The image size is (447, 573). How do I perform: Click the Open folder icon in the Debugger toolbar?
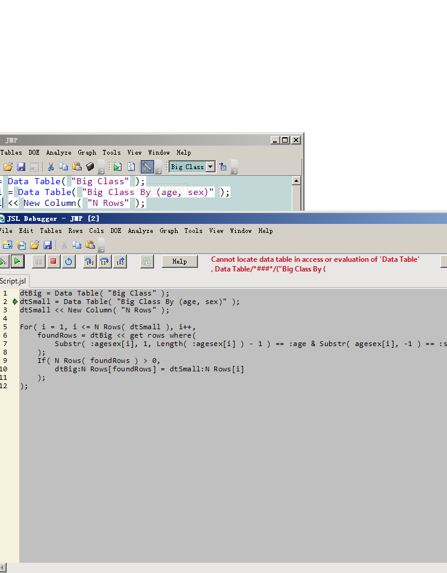click(x=34, y=245)
